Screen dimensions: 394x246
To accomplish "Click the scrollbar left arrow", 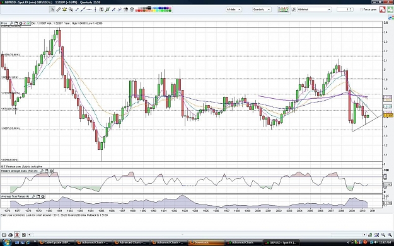I will point(30,235).
